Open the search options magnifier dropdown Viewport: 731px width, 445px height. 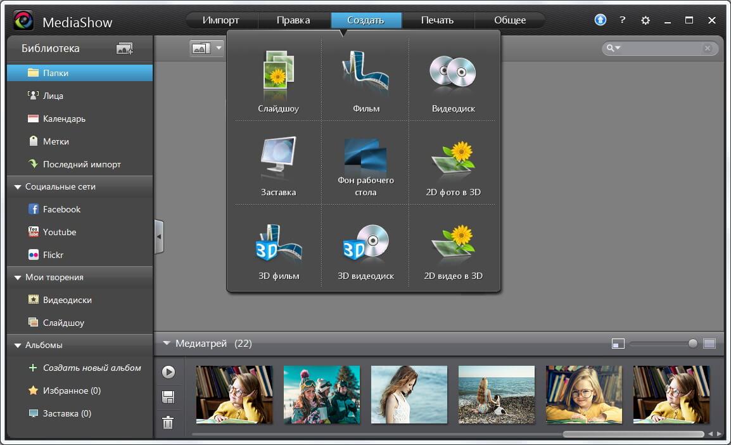pos(613,48)
